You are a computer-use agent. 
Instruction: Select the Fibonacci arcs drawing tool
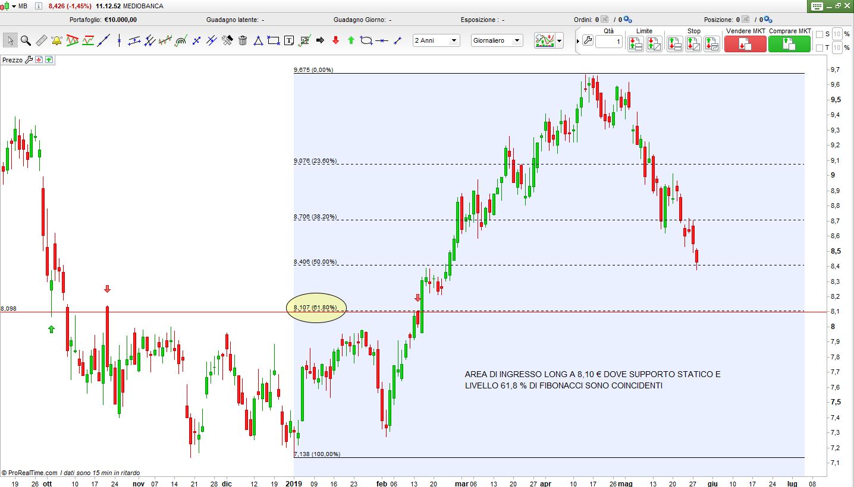(181, 40)
